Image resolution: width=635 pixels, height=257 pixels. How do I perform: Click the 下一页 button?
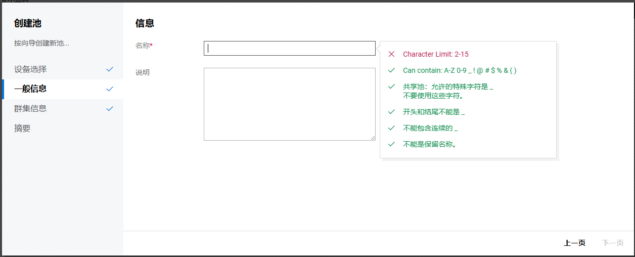[x=613, y=243]
